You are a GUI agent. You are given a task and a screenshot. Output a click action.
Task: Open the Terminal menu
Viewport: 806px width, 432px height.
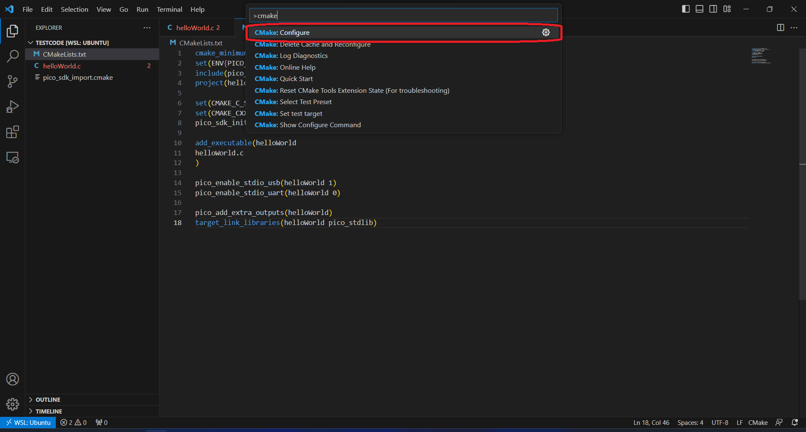click(169, 9)
